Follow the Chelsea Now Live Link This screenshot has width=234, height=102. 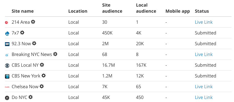(204, 87)
